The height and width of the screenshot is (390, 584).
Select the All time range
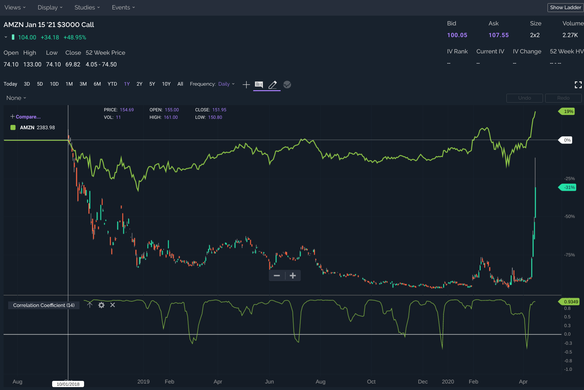(x=180, y=84)
